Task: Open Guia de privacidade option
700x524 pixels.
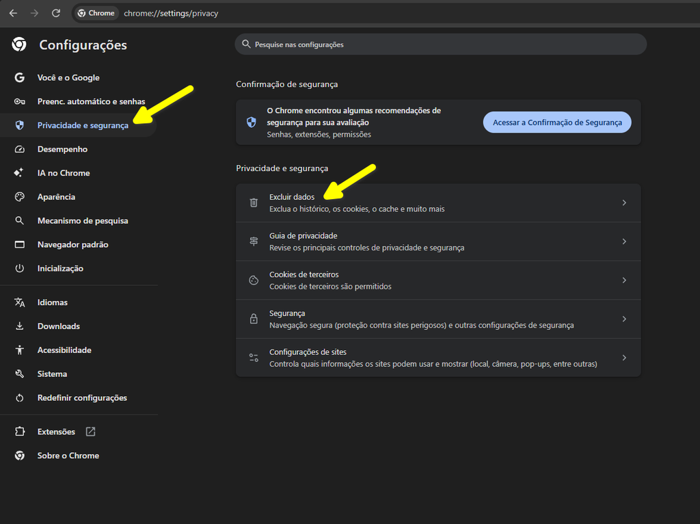Action: (x=438, y=241)
